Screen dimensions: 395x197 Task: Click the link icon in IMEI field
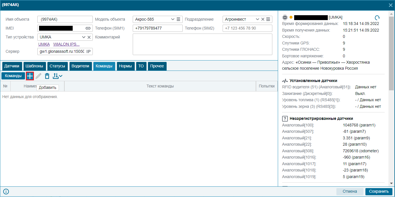pos(88,28)
